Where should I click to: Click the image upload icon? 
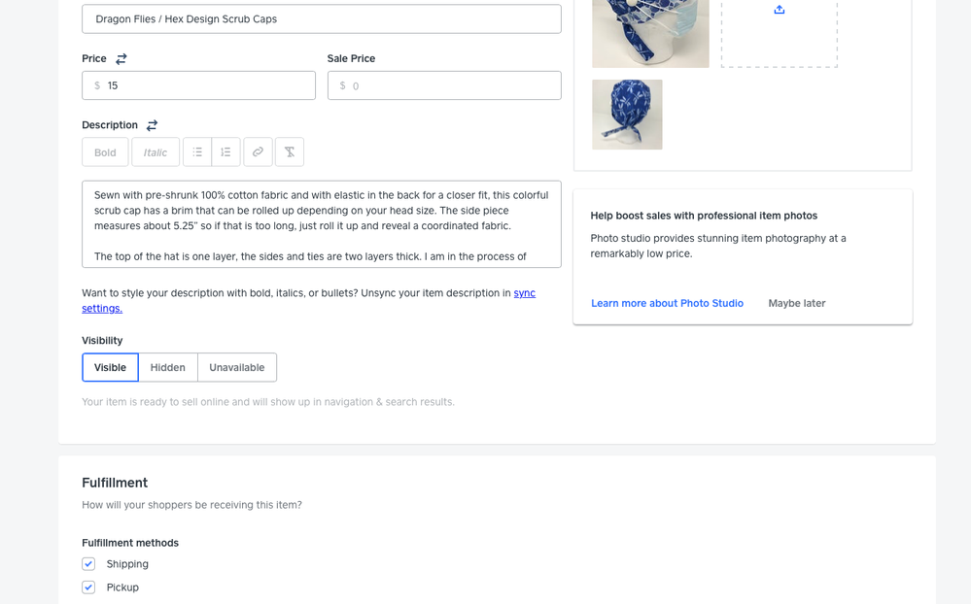(779, 10)
